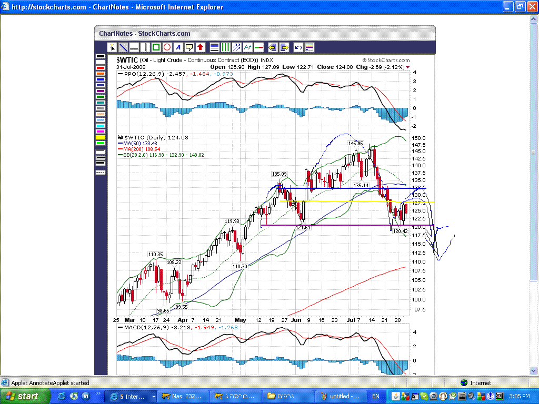Click the browser scrollbar up arrow
This screenshot has height=404, width=539.
(x=534, y=19)
